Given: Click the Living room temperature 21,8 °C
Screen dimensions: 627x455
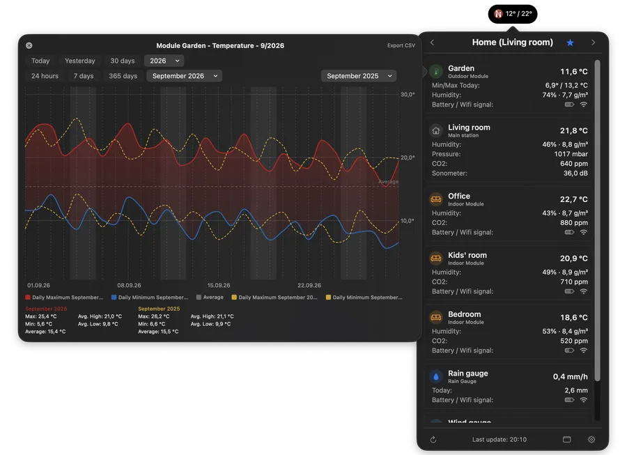Looking at the screenshot, I should [x=574, y=131].
